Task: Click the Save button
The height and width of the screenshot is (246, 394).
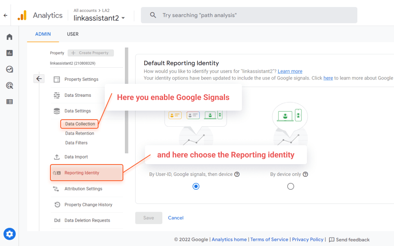Action: click(149, 218)
